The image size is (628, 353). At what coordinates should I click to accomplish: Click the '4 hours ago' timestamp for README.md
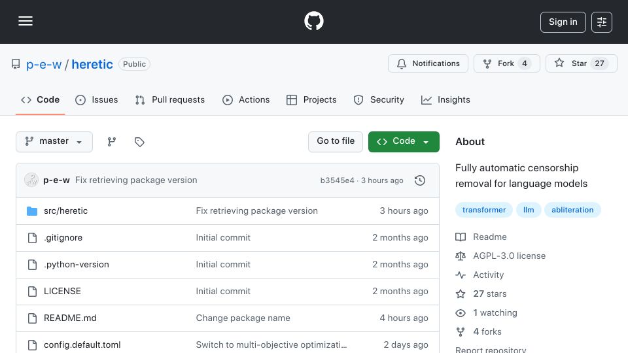click(x=404, y=318)
